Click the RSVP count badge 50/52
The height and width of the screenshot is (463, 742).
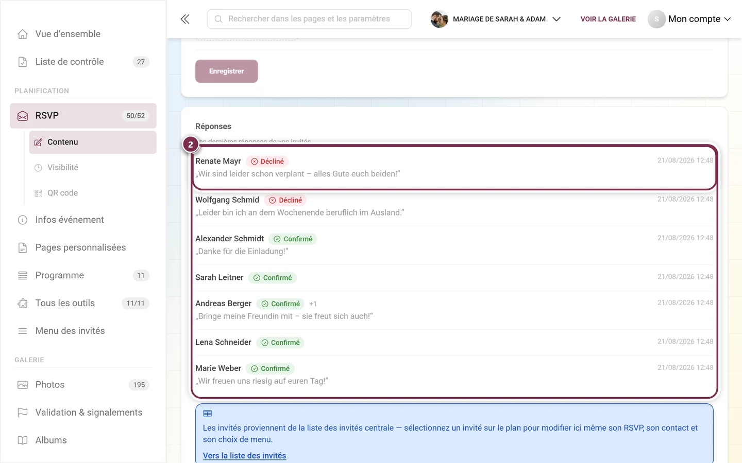point(136,116)
